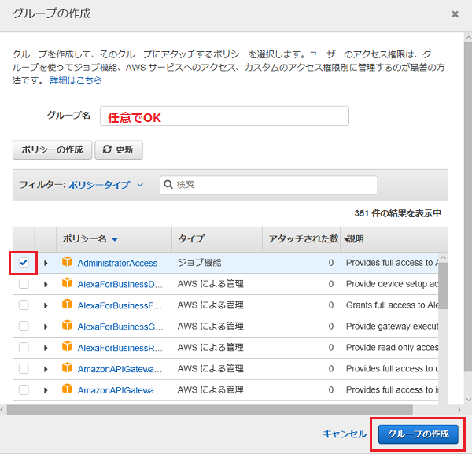The image size is (472, 454).
Task: Open the AlexaForBusinessD... policy link
Action: (x=120, y=284)
